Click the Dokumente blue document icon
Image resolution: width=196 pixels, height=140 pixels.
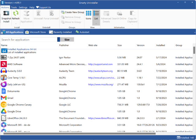4,91
